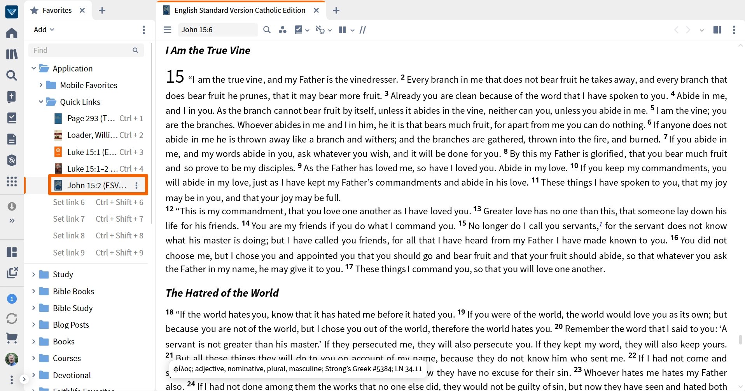
Task: Close the English Standard Version tab
Action: (x=317, y=10)
